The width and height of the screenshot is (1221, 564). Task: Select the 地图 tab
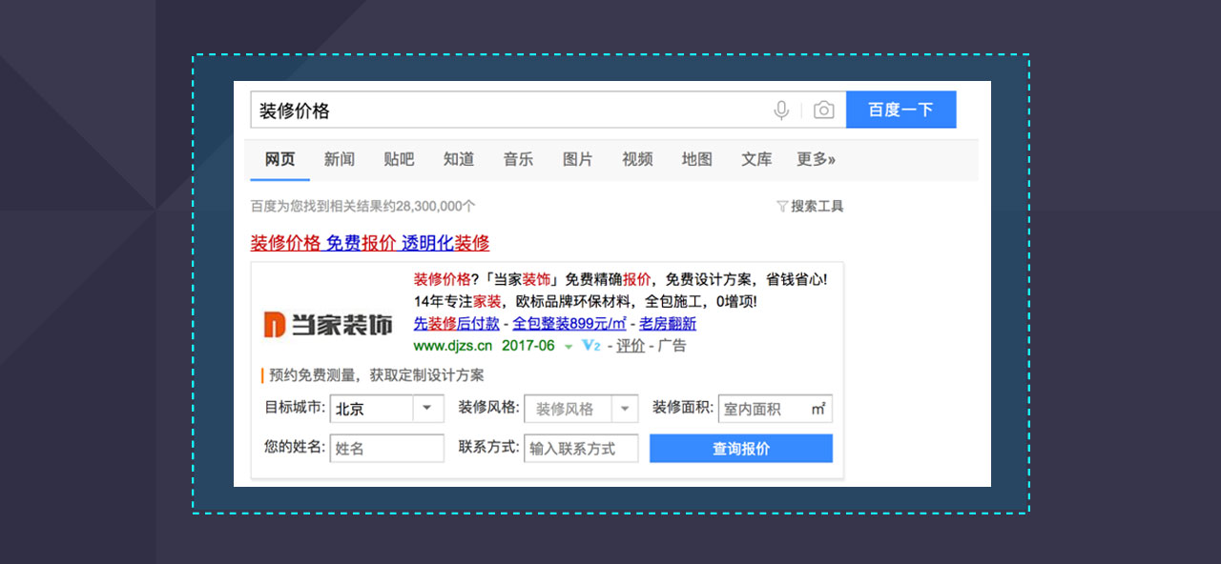[x=697, y=159]
